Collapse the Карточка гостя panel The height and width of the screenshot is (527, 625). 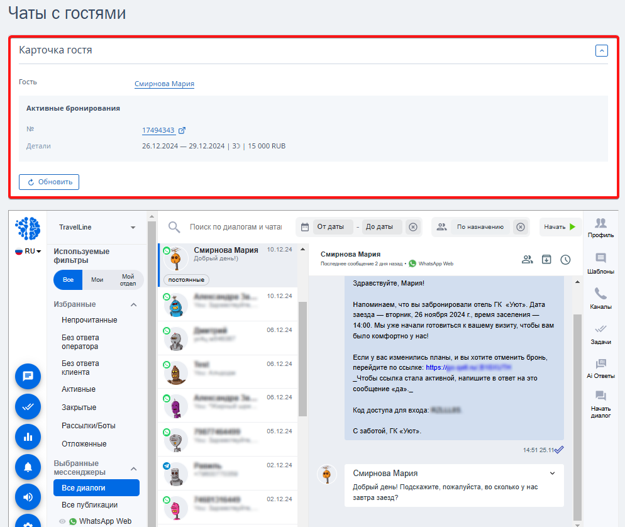coord(601,51)
